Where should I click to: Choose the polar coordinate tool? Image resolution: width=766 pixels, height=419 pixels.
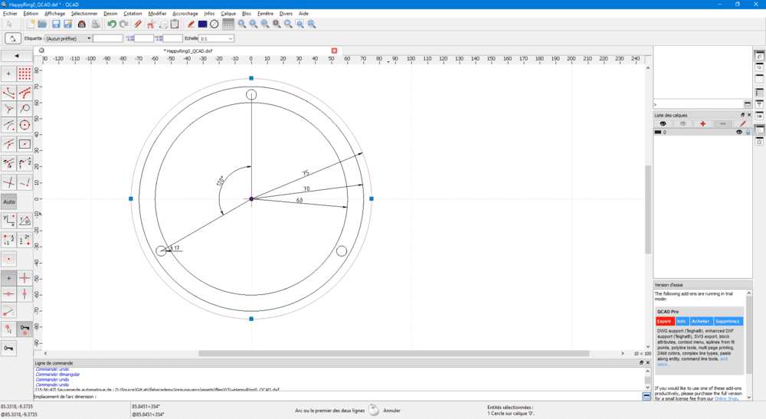tap(25, 221)
